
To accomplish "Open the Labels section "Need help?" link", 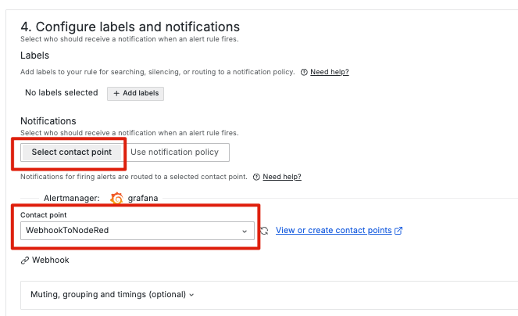I will point(329,72).
